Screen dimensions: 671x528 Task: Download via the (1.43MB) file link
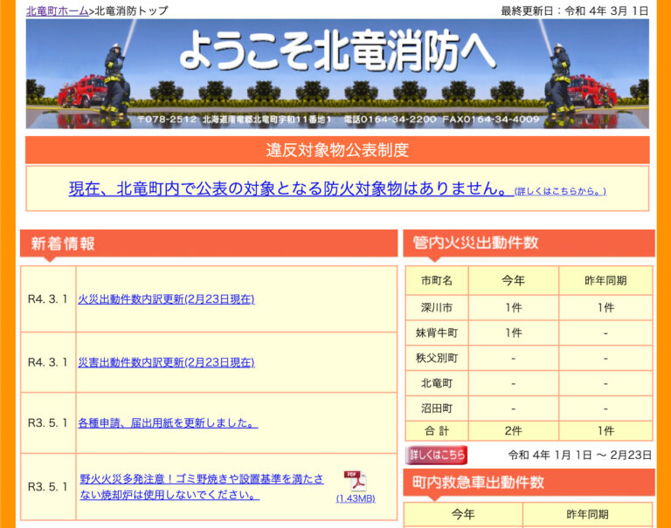tap(356, 498)
